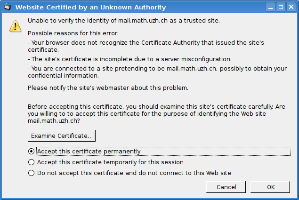Viewport: 299px width, 200px height.
Task: Click the 'Accept this certificate permanently' label text
Action: (x=89, y=152)
